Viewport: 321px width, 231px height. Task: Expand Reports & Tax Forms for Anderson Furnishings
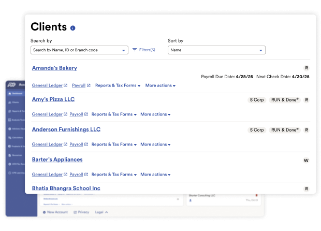point(114,145)
